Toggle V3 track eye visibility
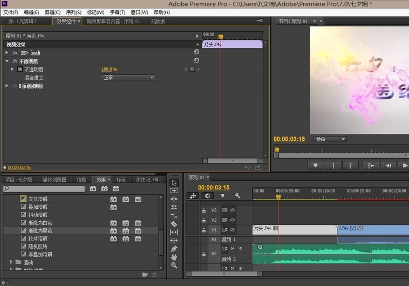The image size is (409, 286). (233, 210)
